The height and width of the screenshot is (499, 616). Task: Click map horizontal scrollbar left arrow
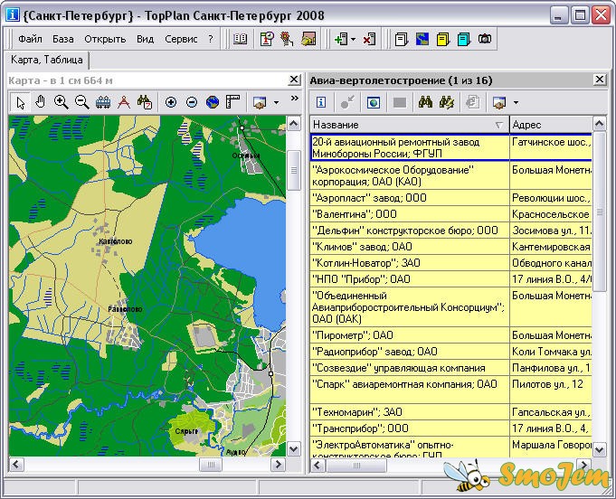pos(15,465)
